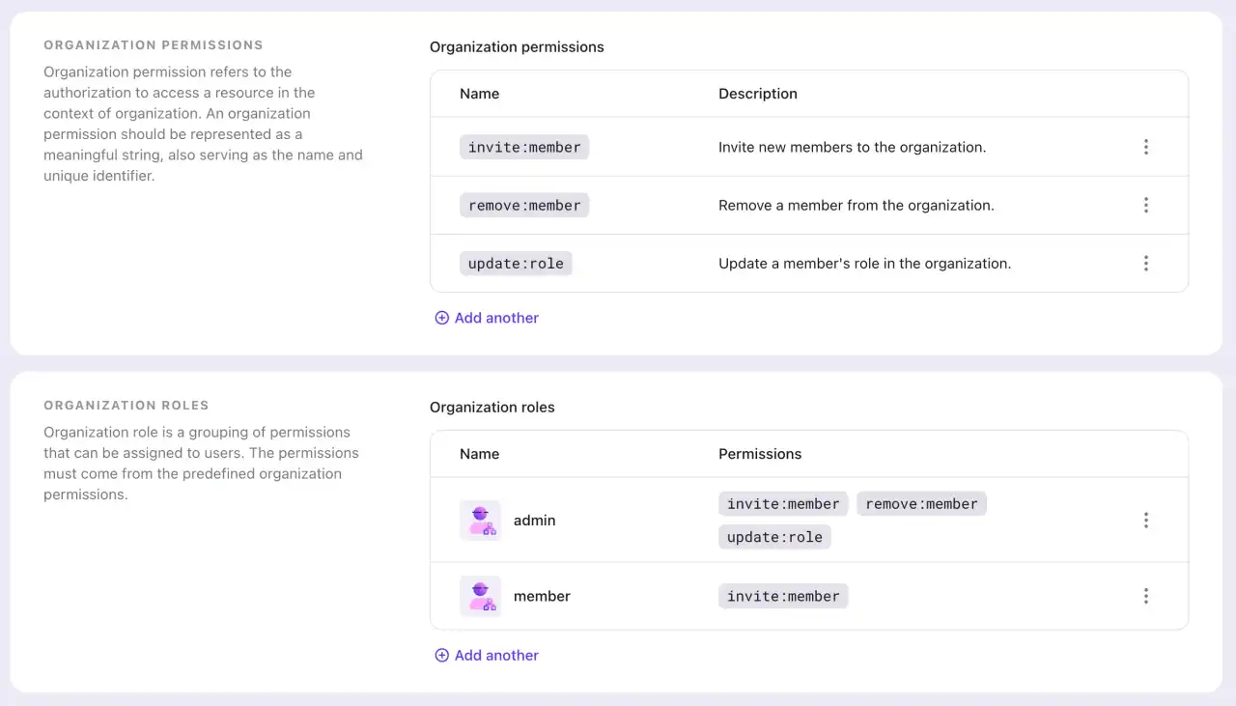Click the plus icon next to Add another permission
This screenshot has width=1236, height=706.
(441, 318)
